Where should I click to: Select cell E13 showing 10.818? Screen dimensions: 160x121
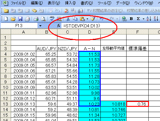[114, 104]
